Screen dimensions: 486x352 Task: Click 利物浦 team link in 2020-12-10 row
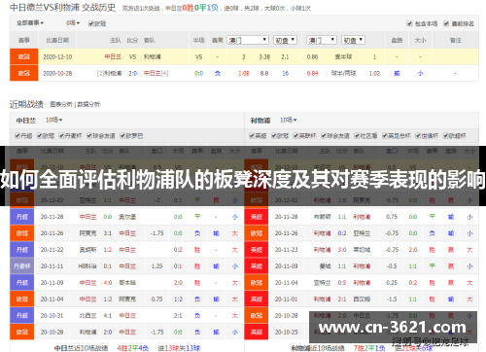152,56
